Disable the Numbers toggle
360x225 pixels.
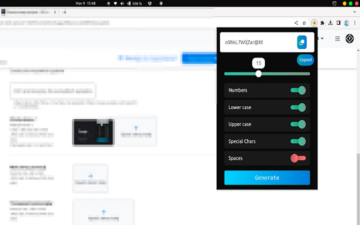[298, 90]
